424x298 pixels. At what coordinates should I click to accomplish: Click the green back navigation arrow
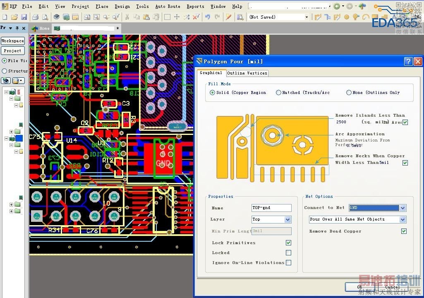click(337, 6)
